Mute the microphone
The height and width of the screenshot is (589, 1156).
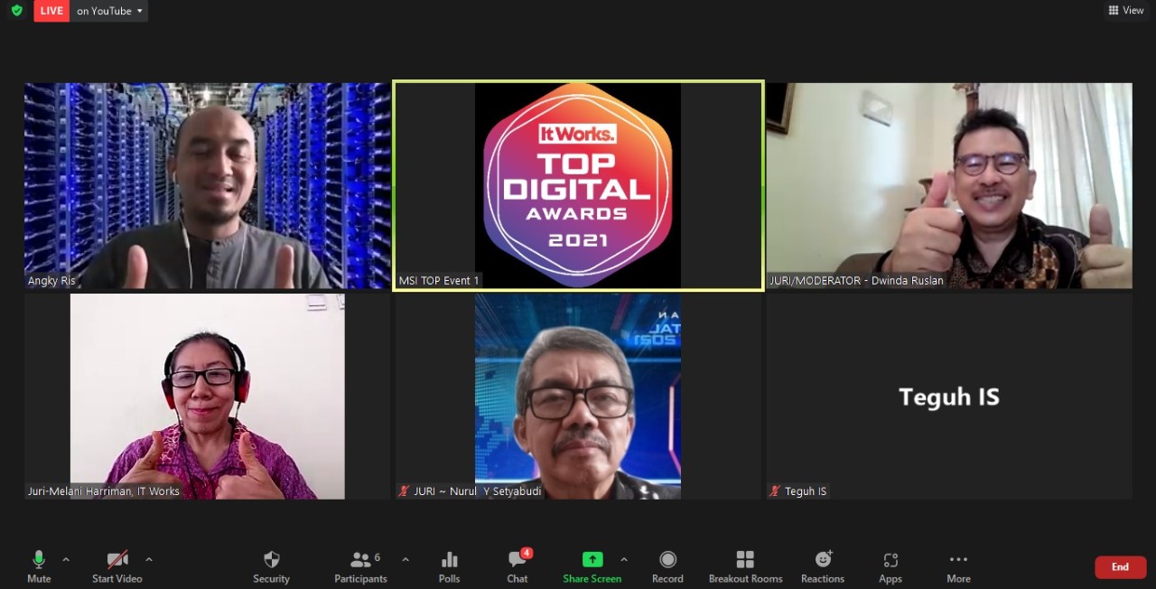[x=39, y=566]
